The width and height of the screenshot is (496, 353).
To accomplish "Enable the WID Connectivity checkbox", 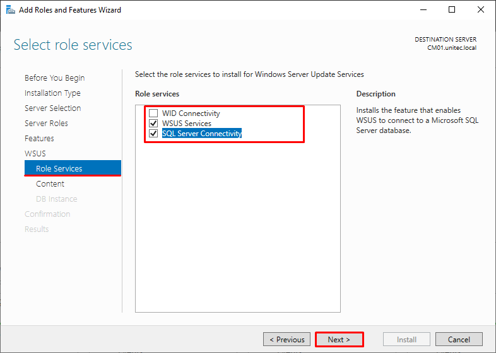I will [x=153, y=113].
